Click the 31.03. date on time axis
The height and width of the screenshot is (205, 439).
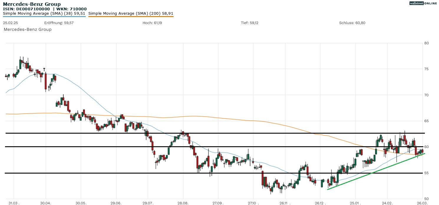pos(14,203)
